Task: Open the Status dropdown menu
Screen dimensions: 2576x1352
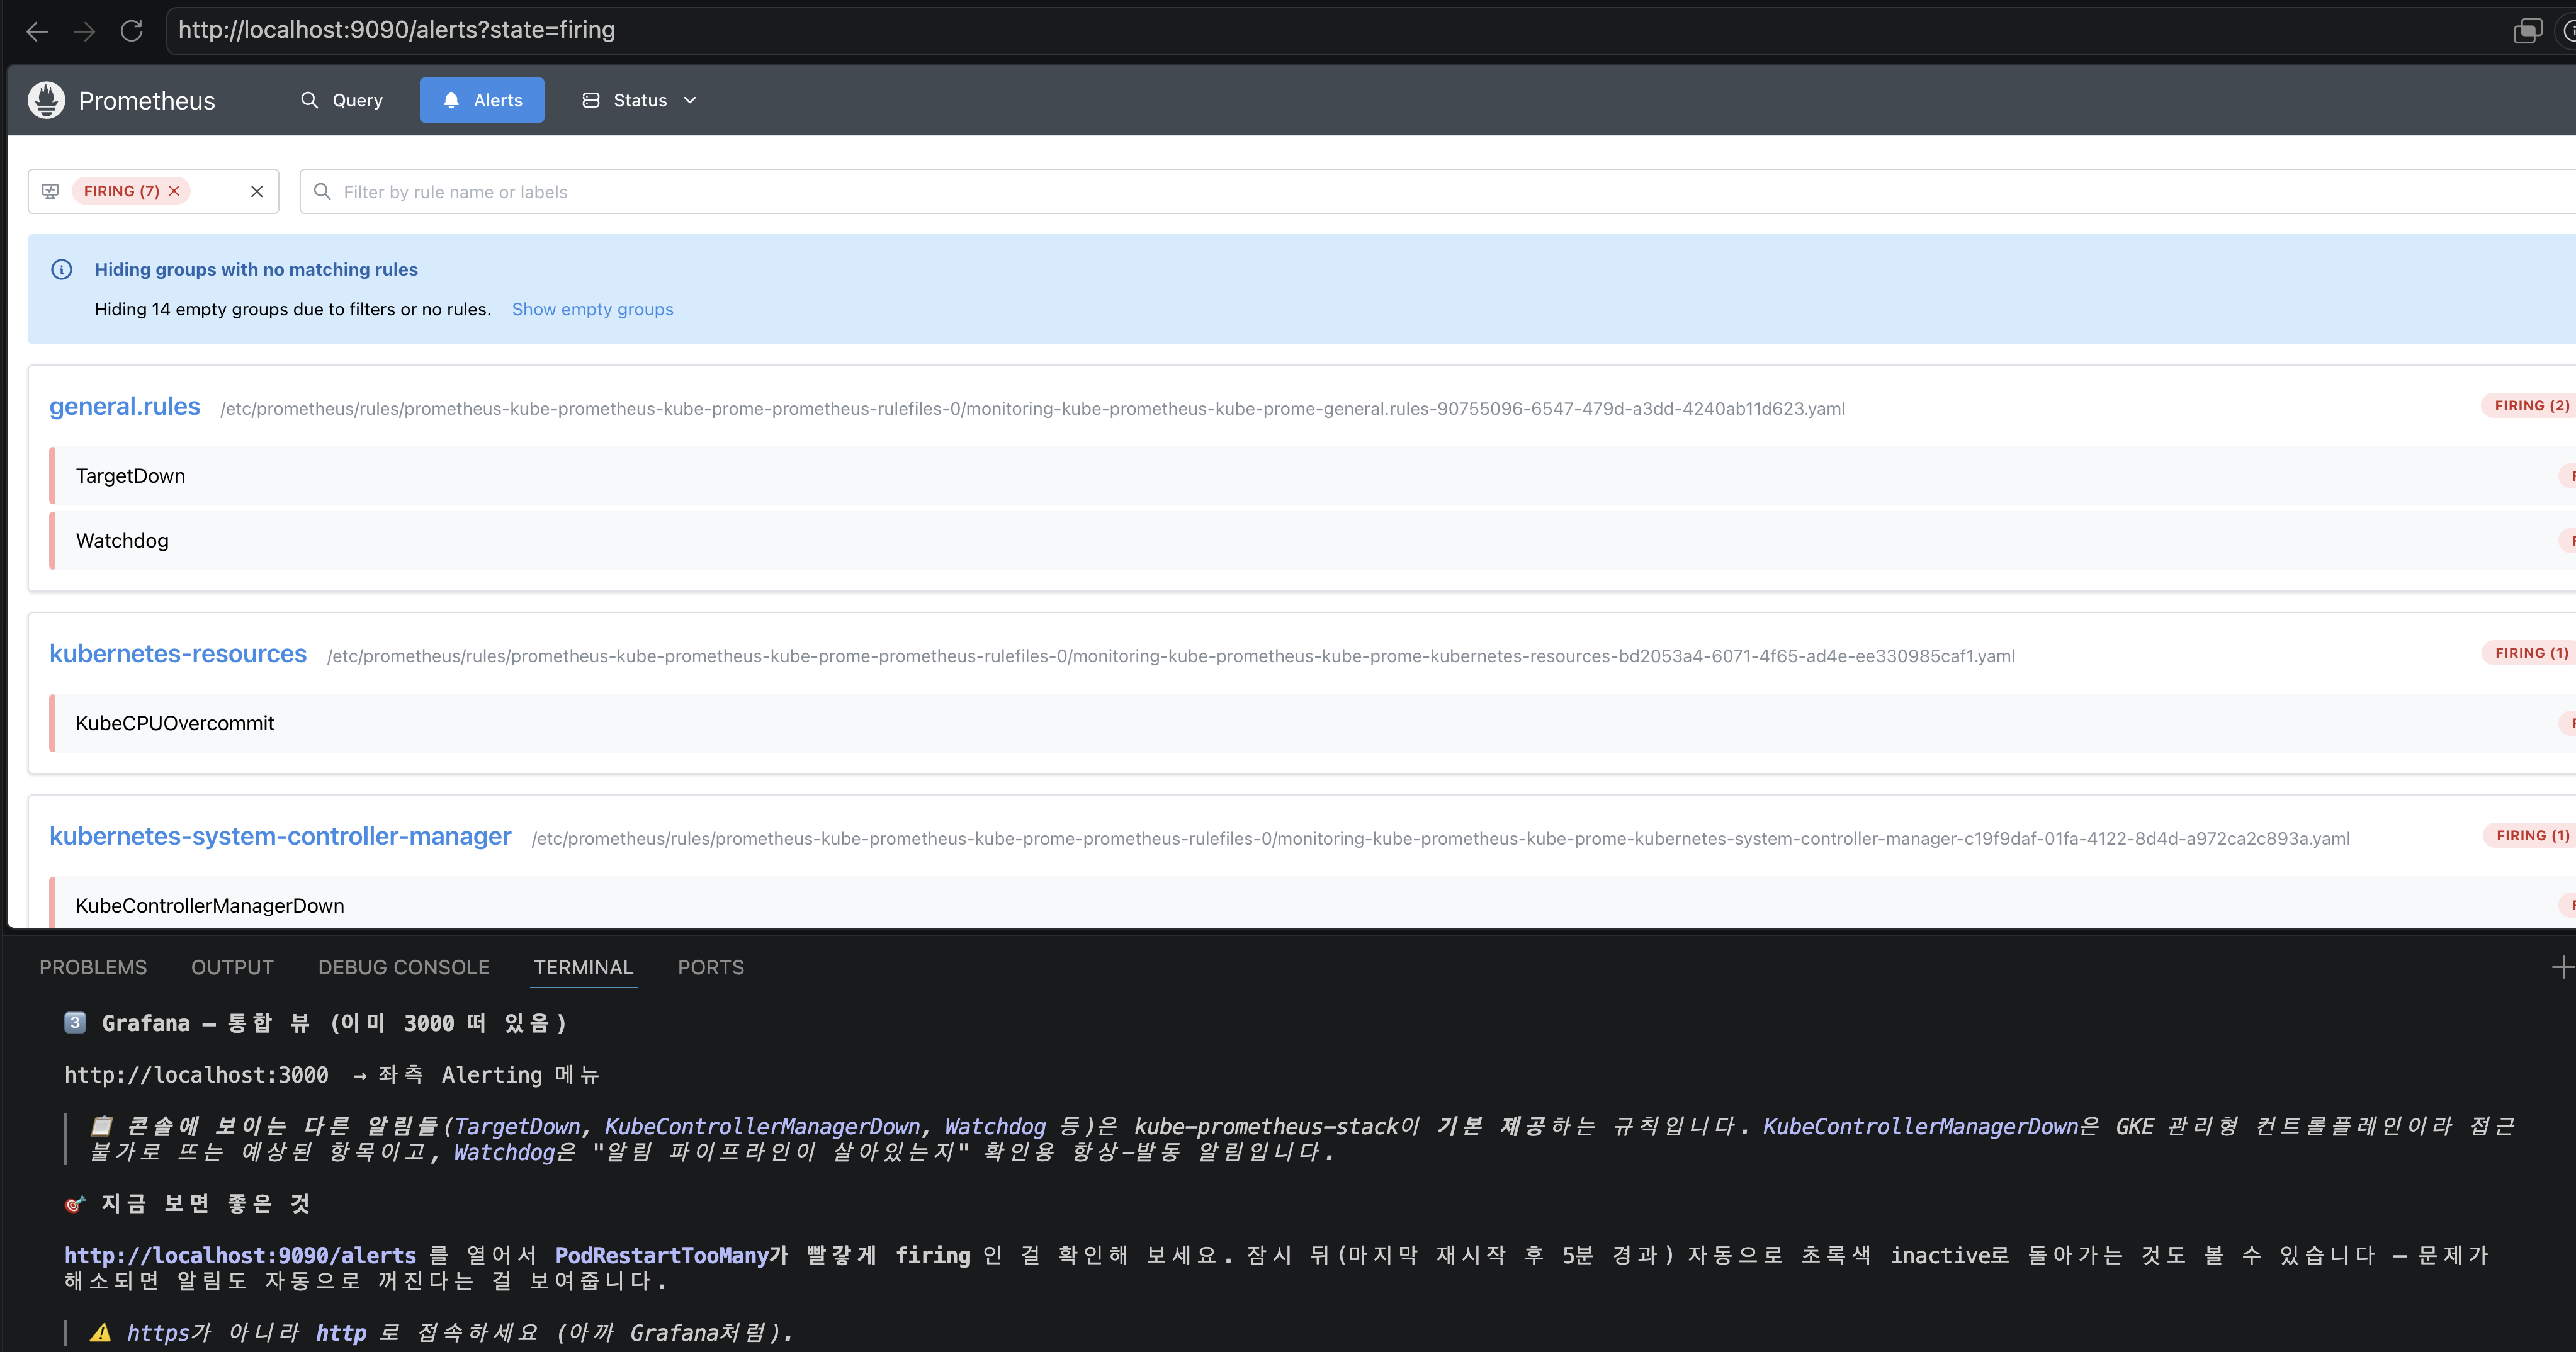Action: coord(640,100)
